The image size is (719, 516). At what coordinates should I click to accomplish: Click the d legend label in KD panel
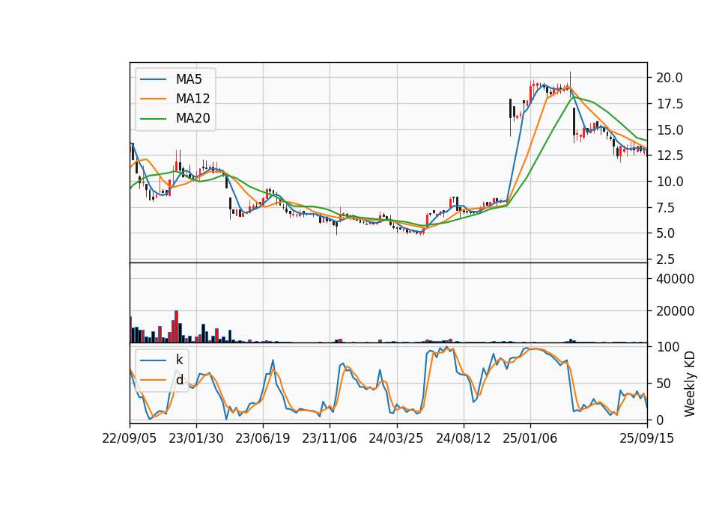(x=179, y=380)
